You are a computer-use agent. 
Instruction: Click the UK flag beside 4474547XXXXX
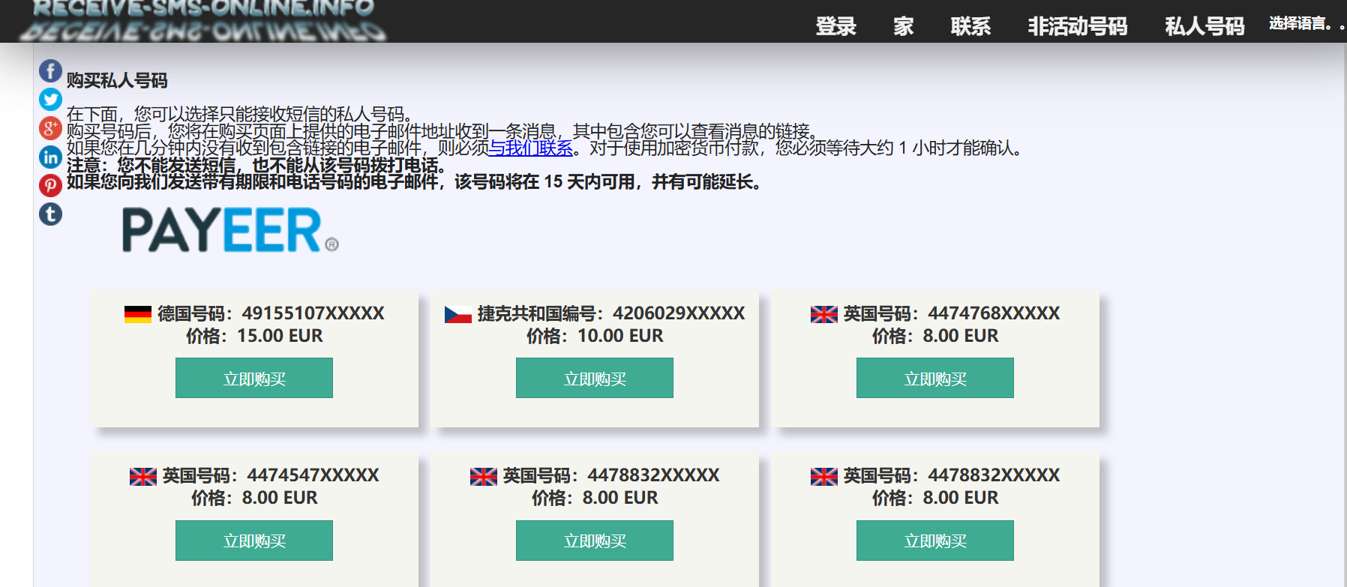tap(143, 476)
